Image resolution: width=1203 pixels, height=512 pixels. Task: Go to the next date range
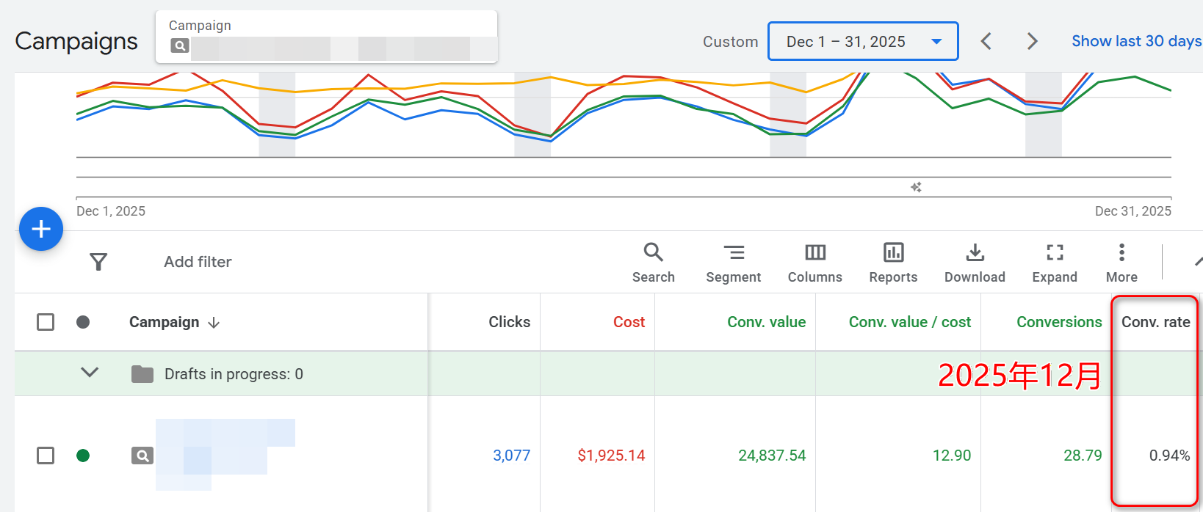point(1032,41)
